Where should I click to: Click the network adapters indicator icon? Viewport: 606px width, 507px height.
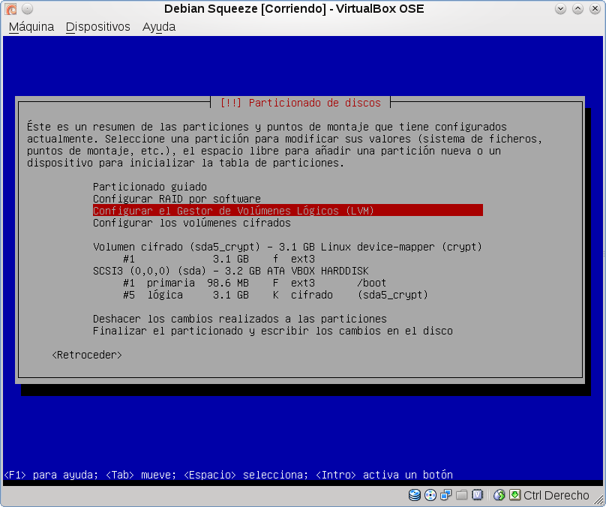point(446,495)
